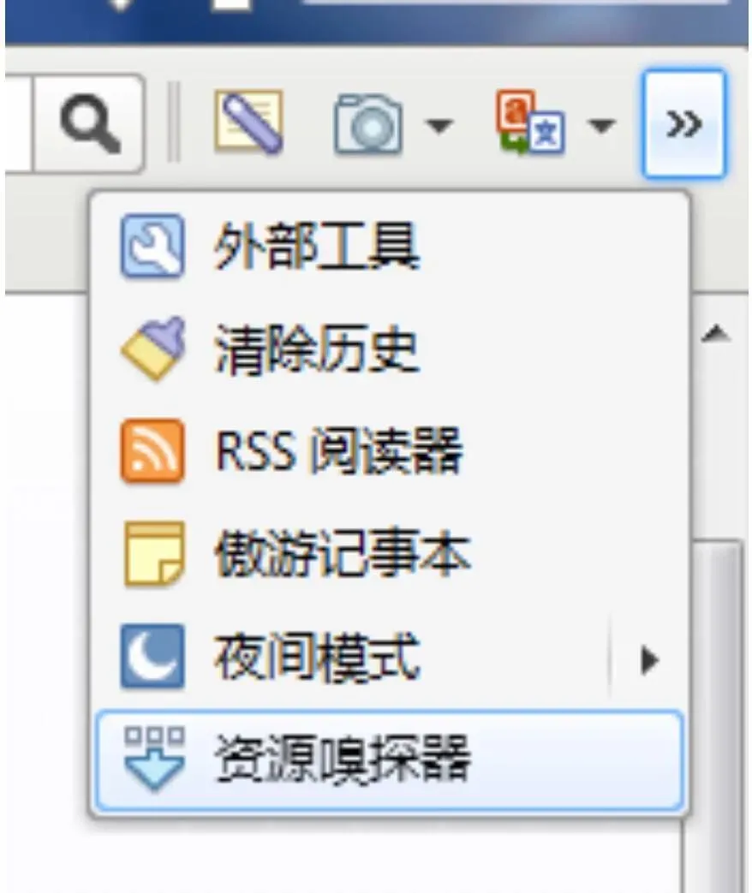Click the translate tool icon
752x893 pixels.
tap(530, 122)
